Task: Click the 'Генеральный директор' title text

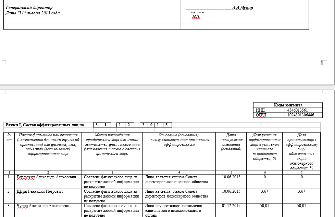Action: [29, 8]
